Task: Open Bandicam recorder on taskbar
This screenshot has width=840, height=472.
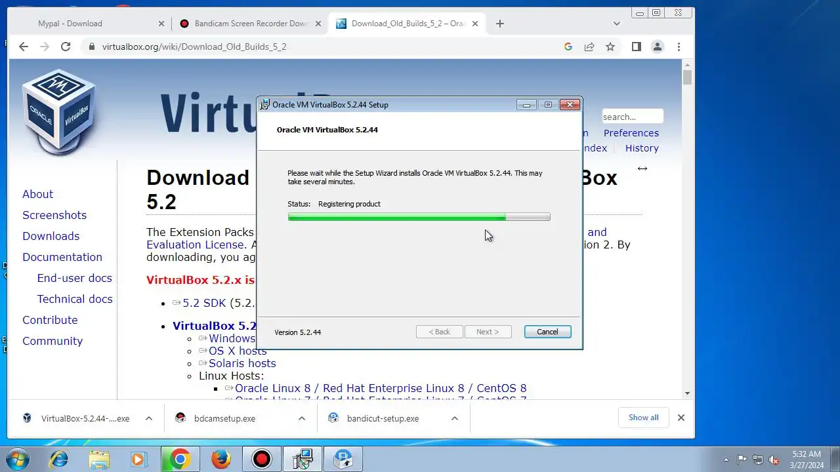Action: click(x=262, y=459)
